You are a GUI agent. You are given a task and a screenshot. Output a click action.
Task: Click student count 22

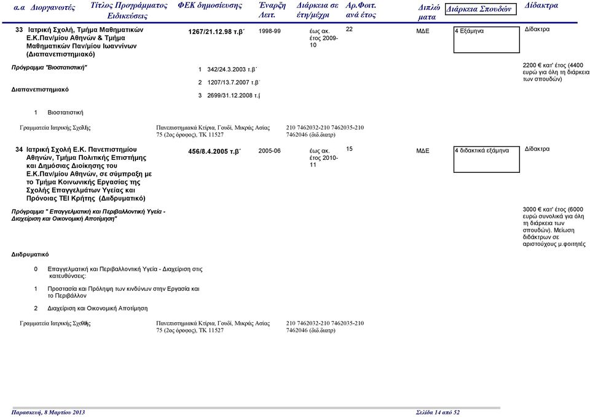pos(349,30)
